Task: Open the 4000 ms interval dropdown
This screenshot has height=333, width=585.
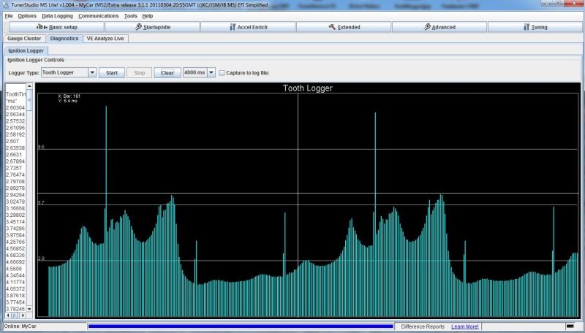Action: click(211, 73)
